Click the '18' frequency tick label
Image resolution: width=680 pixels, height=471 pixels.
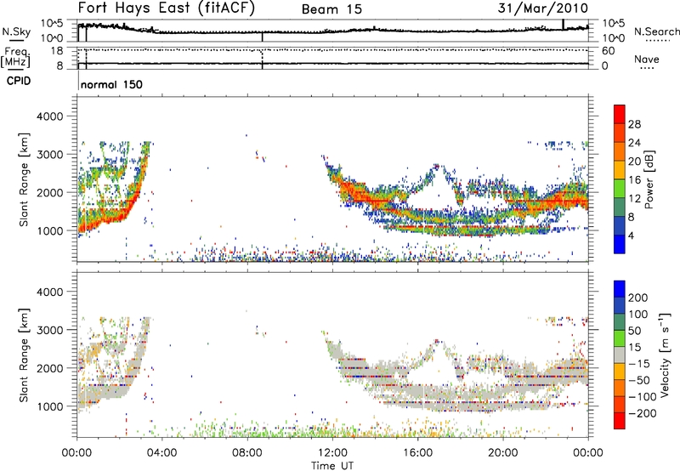[x=57, y=51]
